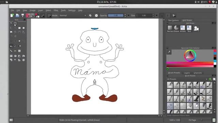Image resolution: width=218 pixels, height=123 pixels.
Task: Open the Fit Page zoom dropdown
Action: 192,120
